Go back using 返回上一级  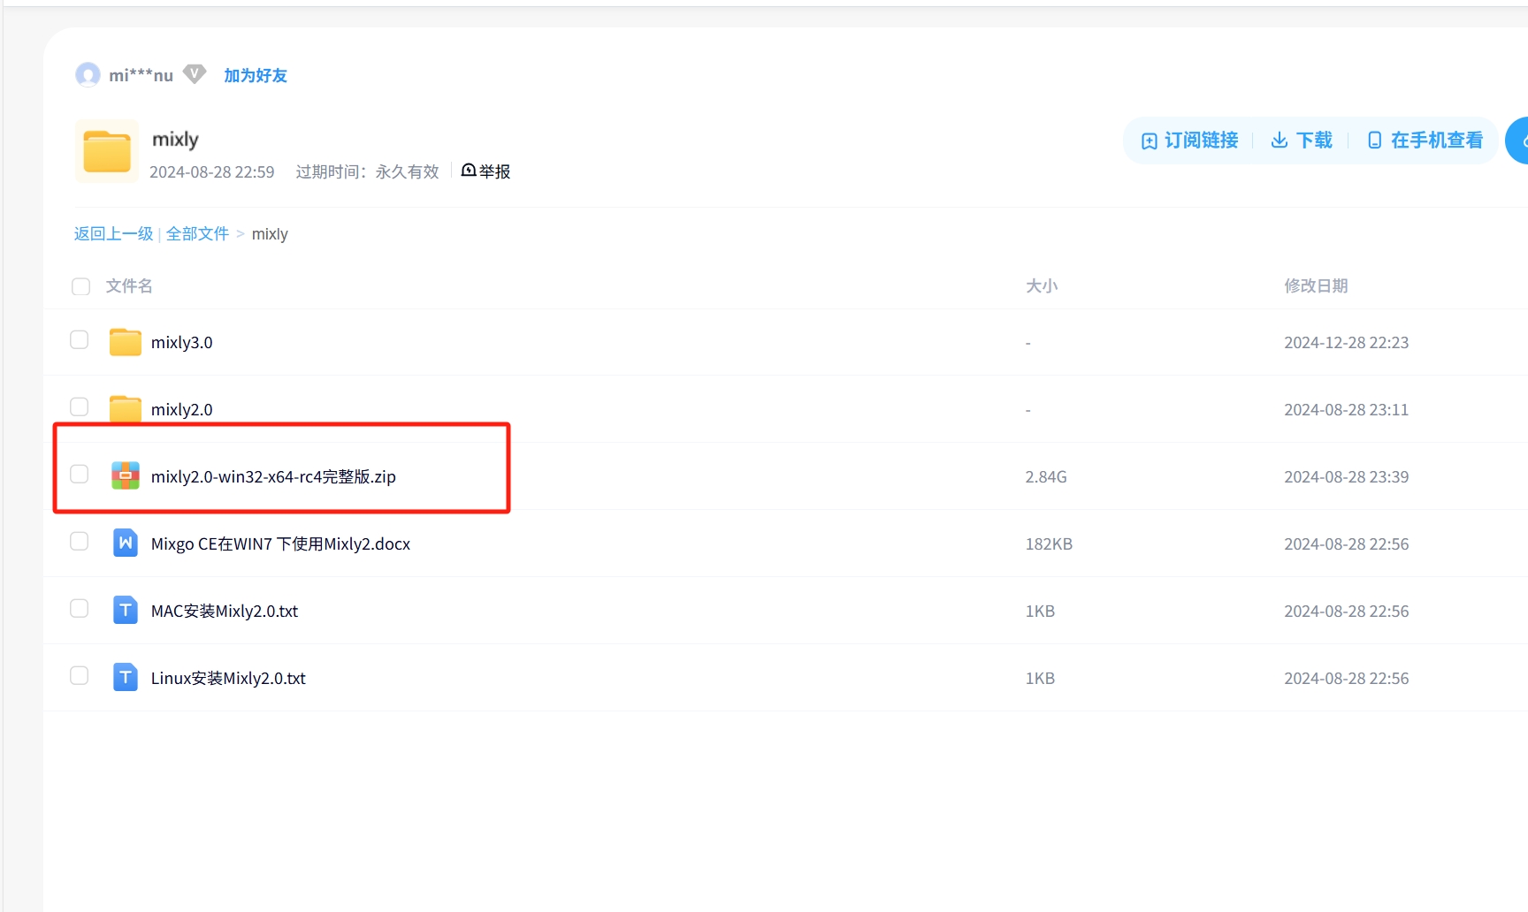pyautogui.click(x=113, y=233)
